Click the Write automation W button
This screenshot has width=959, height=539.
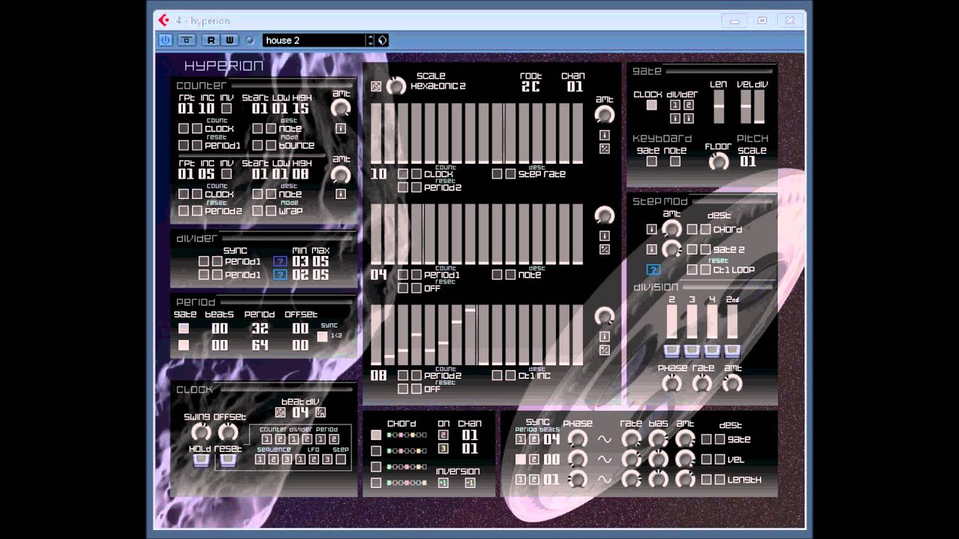pyautogui.click(x=229, y=40)
